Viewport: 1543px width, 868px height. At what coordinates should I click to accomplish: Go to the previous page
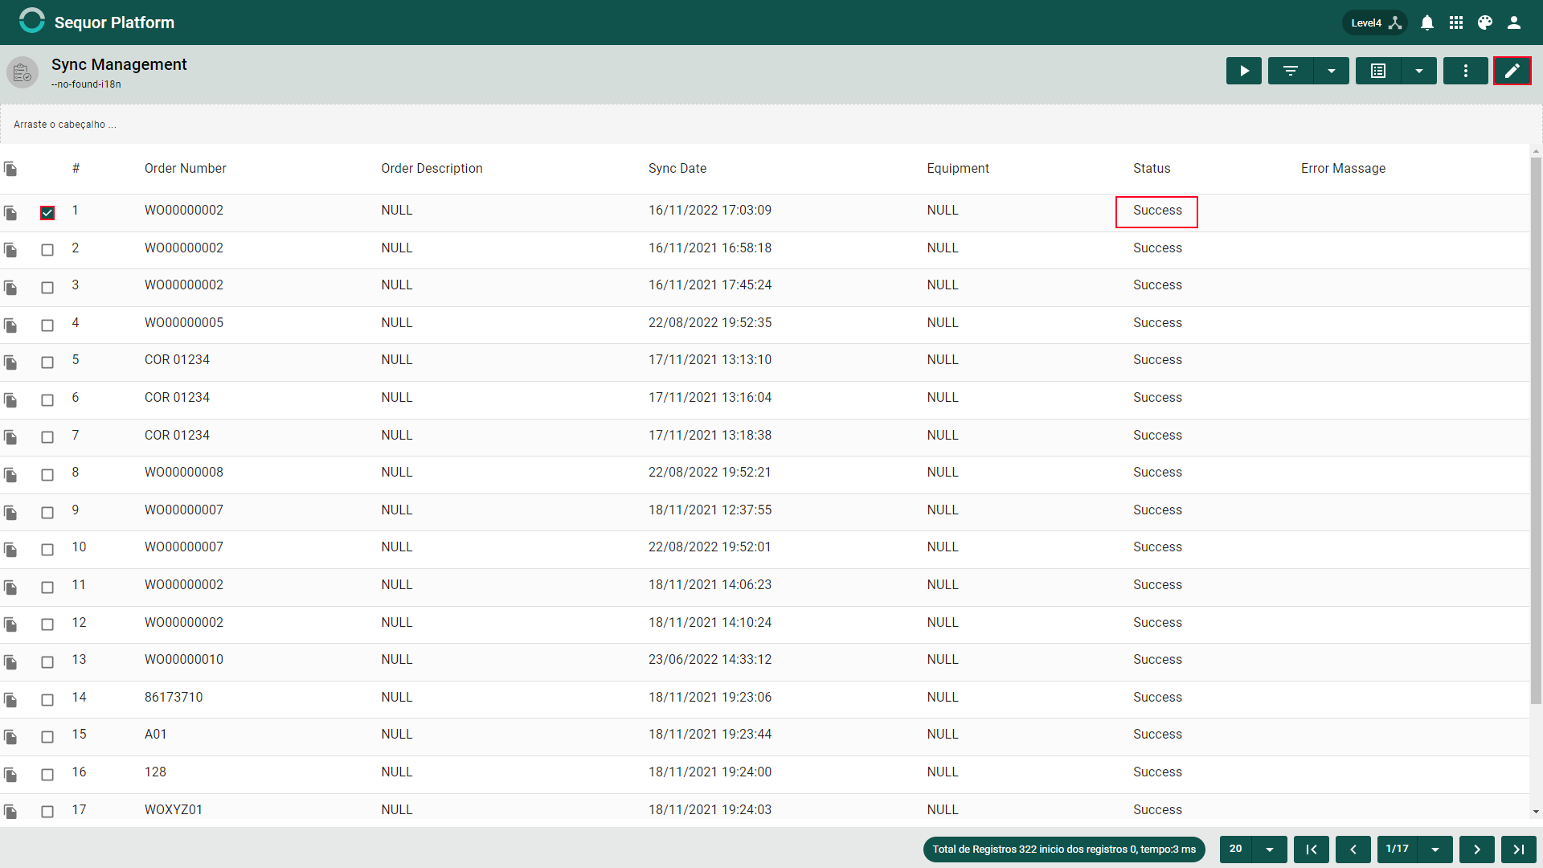coord(1353,850)
